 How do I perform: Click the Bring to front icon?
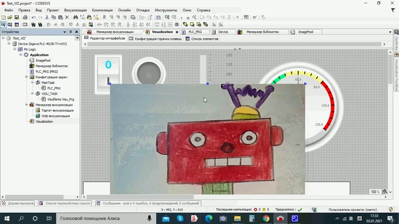click(185, 25)
